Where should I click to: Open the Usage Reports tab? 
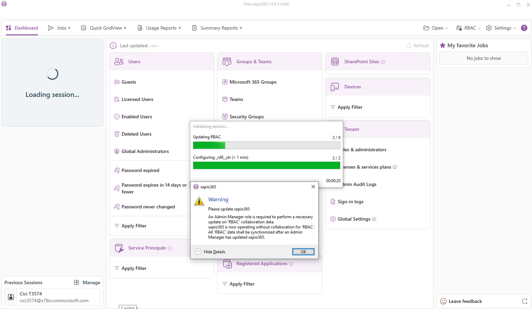tap(159, 28)
